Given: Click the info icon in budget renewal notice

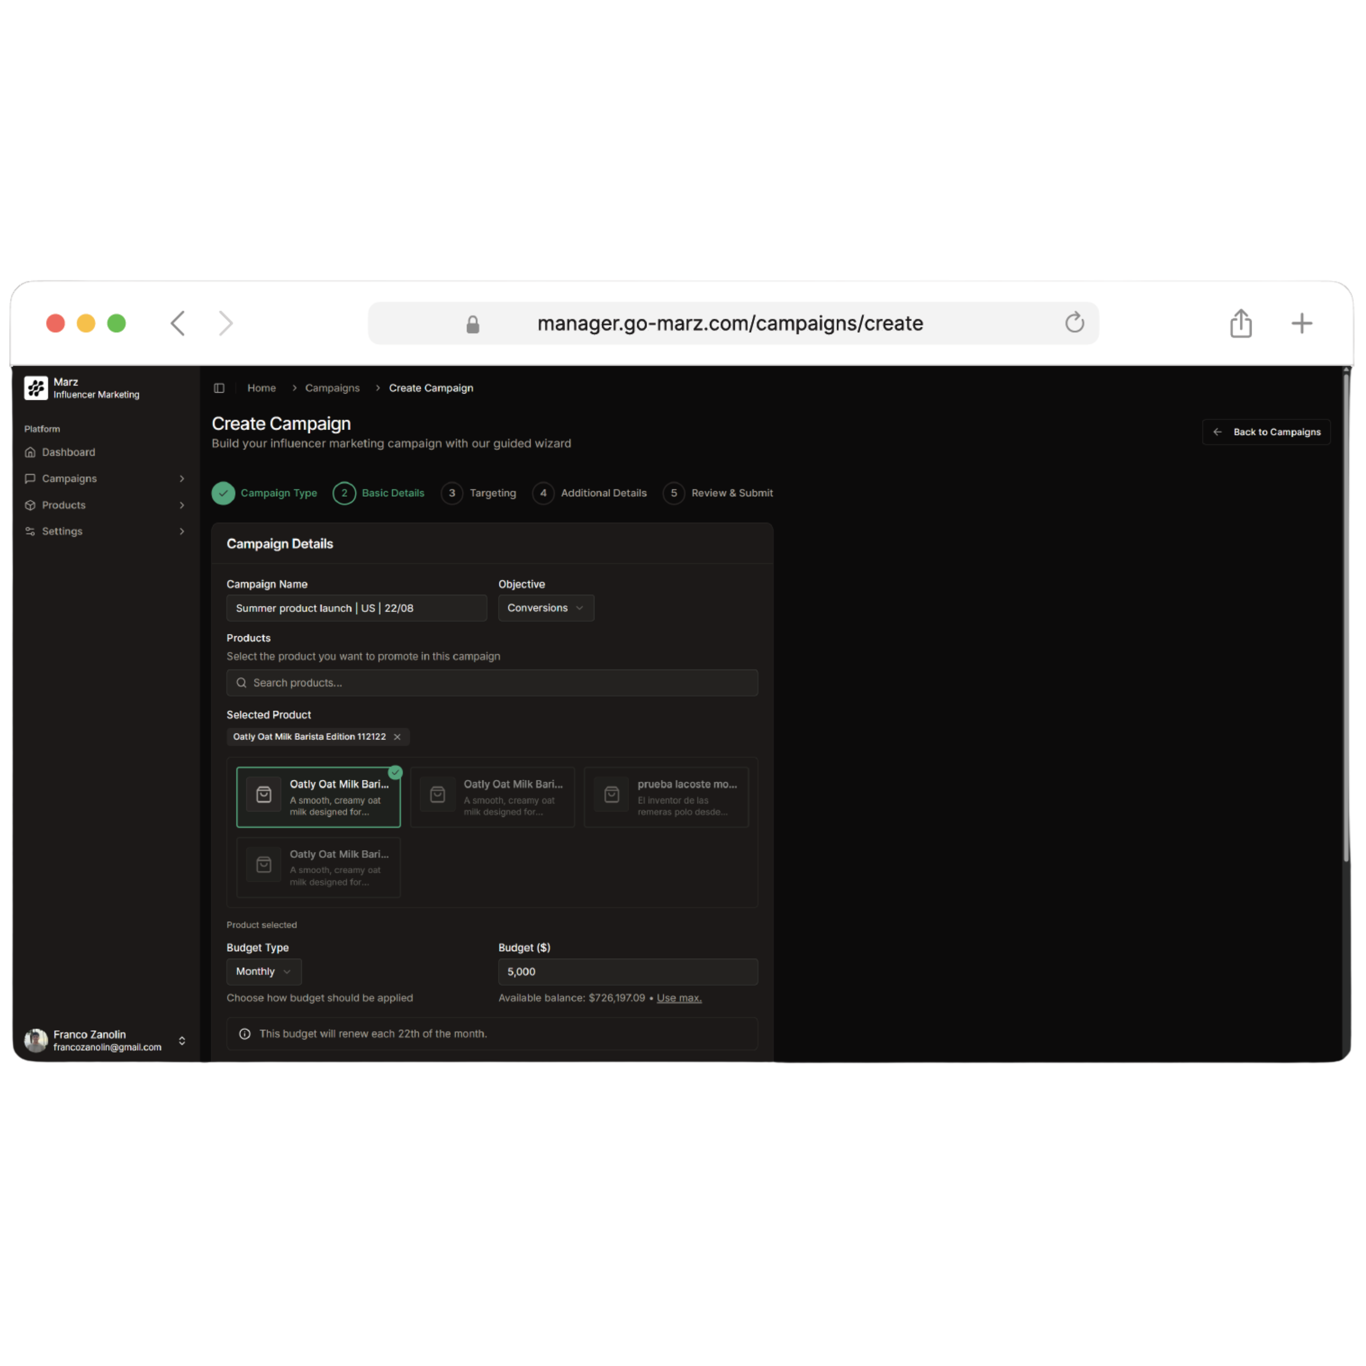Looking at the screenshot, I should 245,1034.
